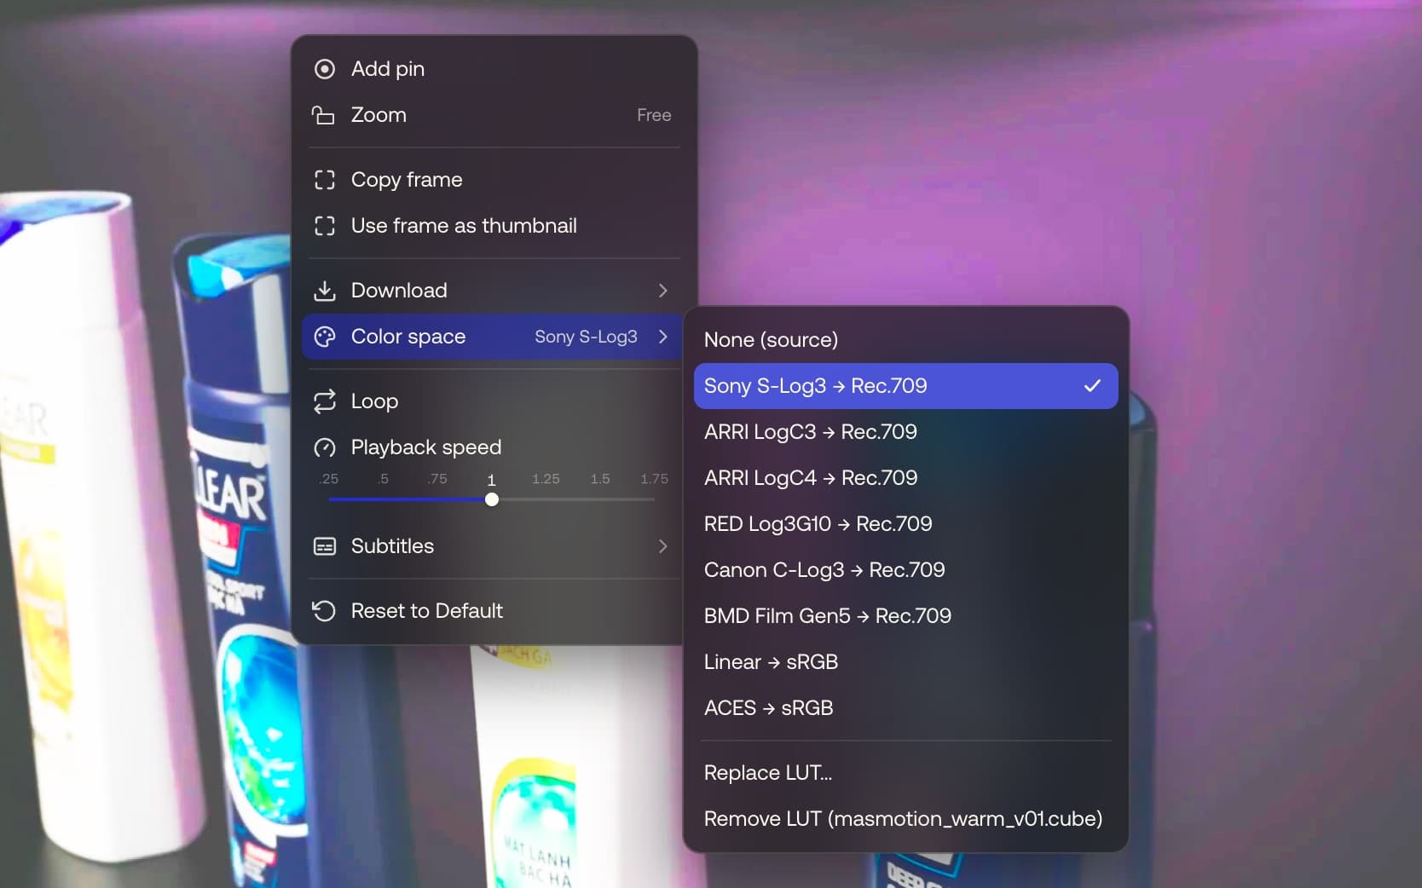Set playback speed to 1.75
The image size is (1422, 888).
point(654,479)
